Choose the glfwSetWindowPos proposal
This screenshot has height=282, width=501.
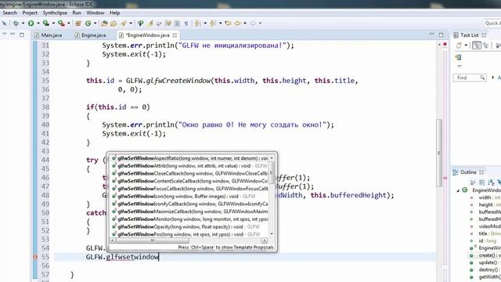[189, 234]
